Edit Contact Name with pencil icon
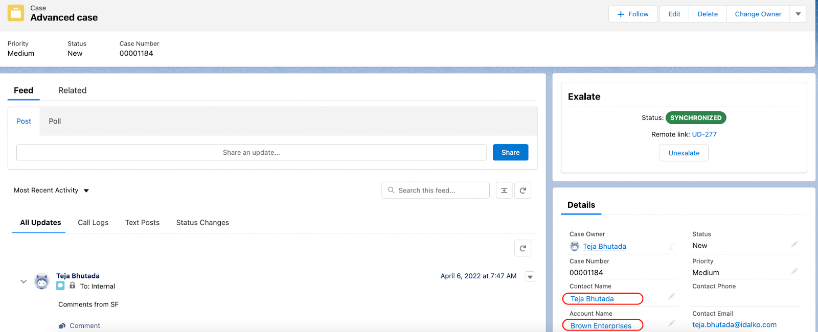 tap(671, 296)
